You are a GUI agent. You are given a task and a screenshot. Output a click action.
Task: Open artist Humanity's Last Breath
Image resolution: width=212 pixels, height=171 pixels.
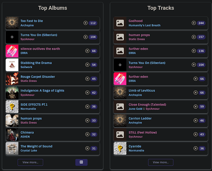[144, 25]
